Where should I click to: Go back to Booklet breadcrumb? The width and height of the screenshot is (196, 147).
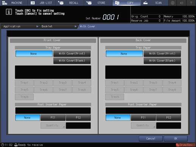tap(59, 27)
